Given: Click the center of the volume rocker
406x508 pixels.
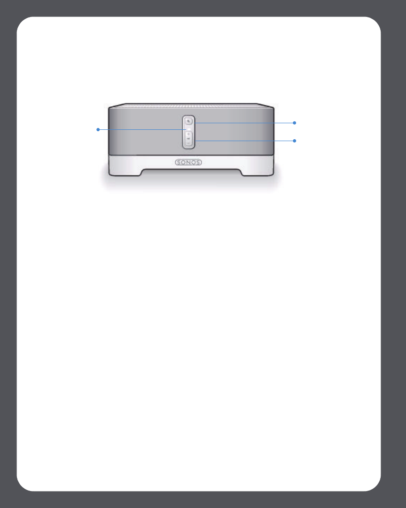Looking at the screenshot, I should click(x=188, y=139).
